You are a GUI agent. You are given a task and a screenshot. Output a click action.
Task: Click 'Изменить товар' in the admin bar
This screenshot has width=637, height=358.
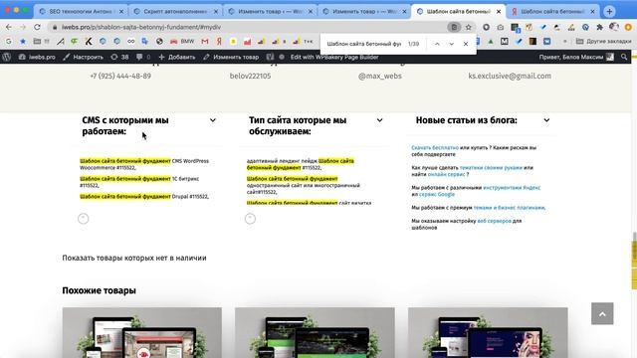[x=231, y=57]
